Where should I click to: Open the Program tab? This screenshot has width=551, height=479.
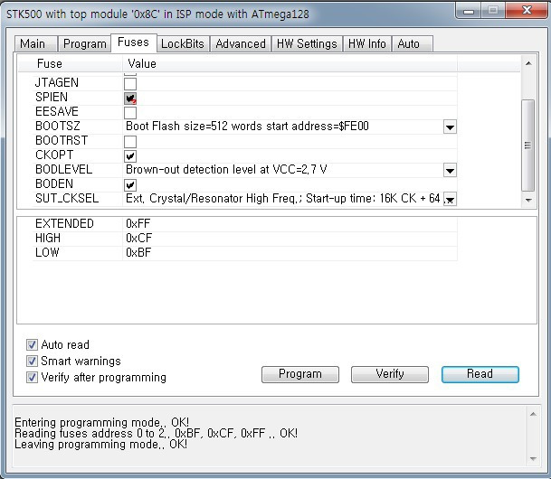pyautogui.click(x=84, y=44)
